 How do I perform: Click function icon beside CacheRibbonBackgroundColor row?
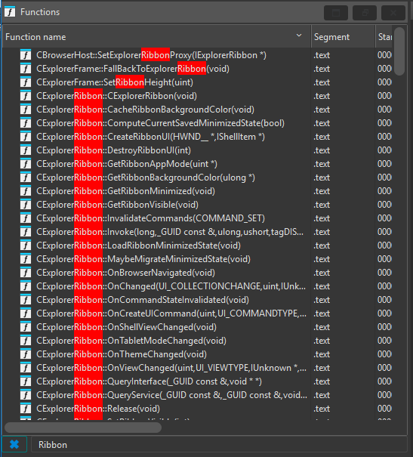point(26,110)
